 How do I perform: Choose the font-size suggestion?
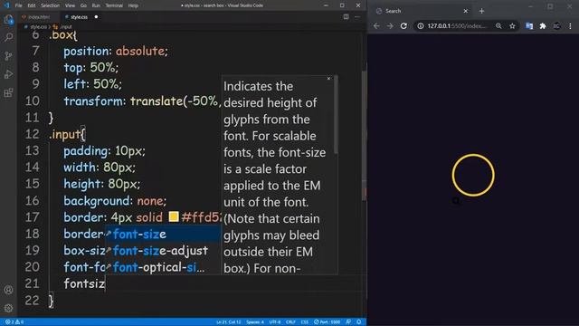point(163,235)
